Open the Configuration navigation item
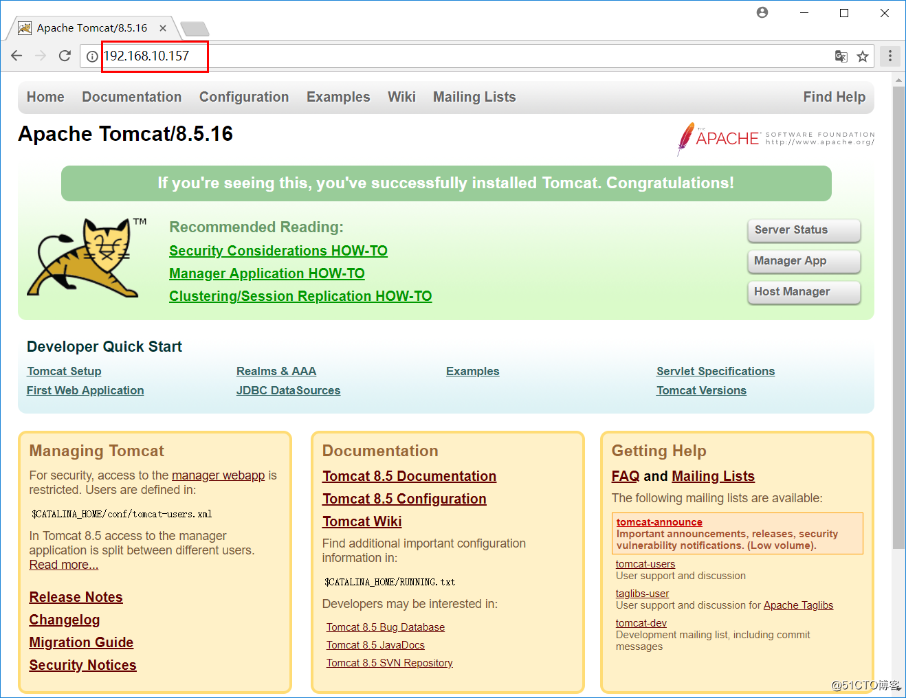Screen dimensions: 906x698 (244, 97)
